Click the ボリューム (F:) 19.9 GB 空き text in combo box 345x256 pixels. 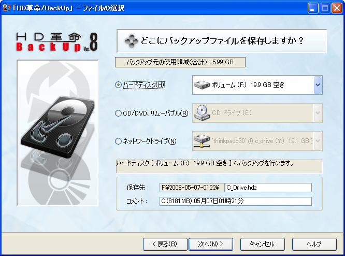click(248, 85)
